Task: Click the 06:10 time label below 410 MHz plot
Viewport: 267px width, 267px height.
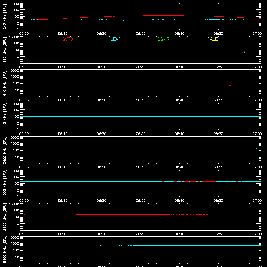Action: [63, 67]
